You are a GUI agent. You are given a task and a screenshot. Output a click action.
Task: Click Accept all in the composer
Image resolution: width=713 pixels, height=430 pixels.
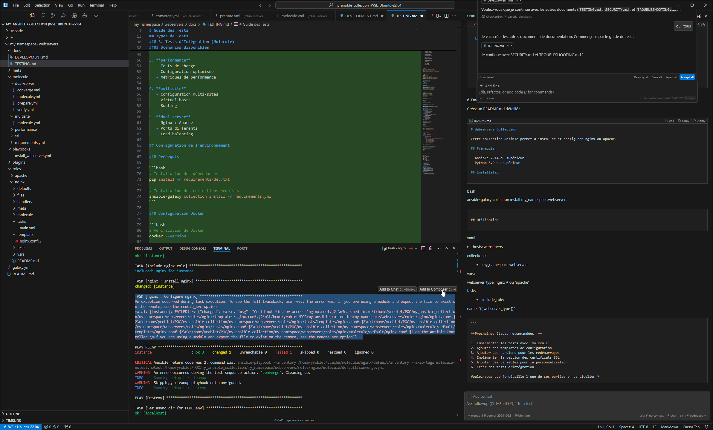(687, 77)
